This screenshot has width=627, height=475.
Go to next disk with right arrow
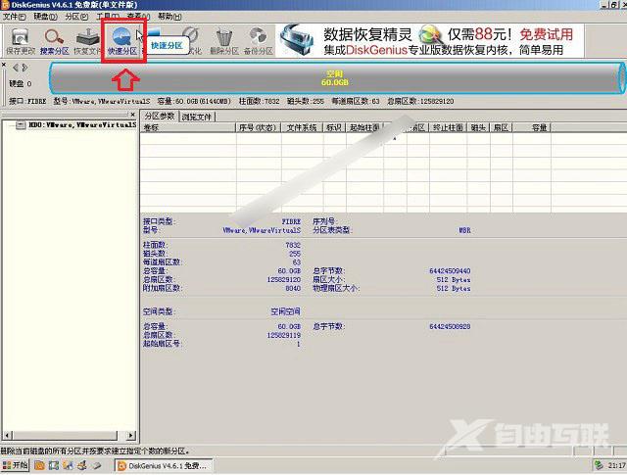click(x=24, y=68)
